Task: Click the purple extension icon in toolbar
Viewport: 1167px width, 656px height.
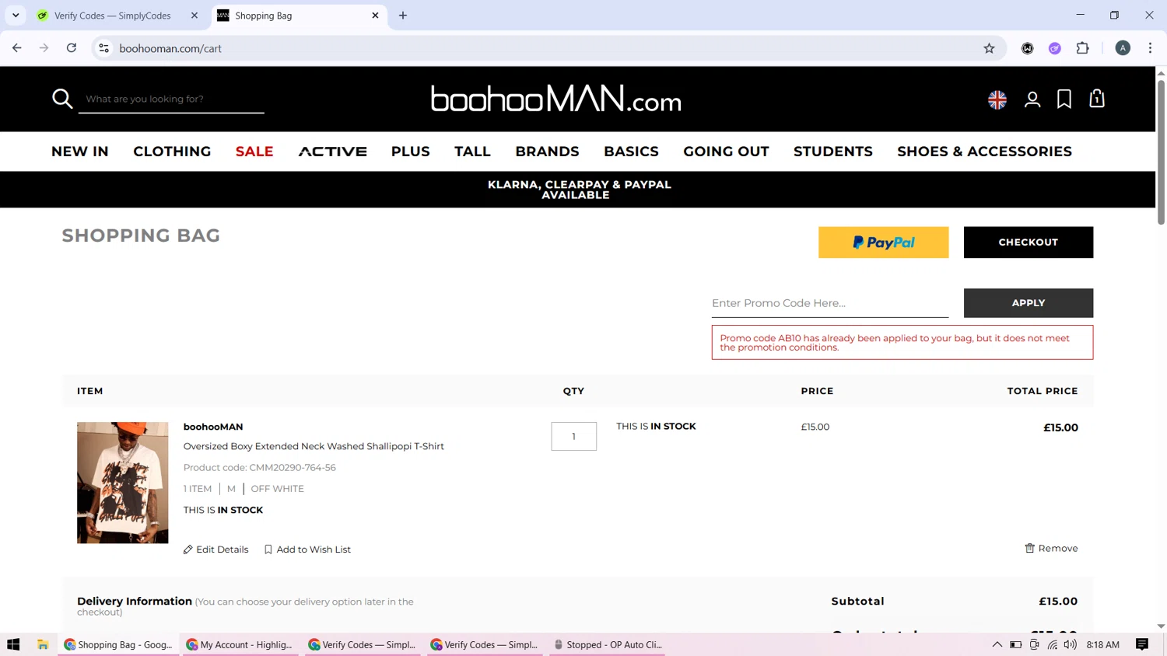Action: 1055,48
